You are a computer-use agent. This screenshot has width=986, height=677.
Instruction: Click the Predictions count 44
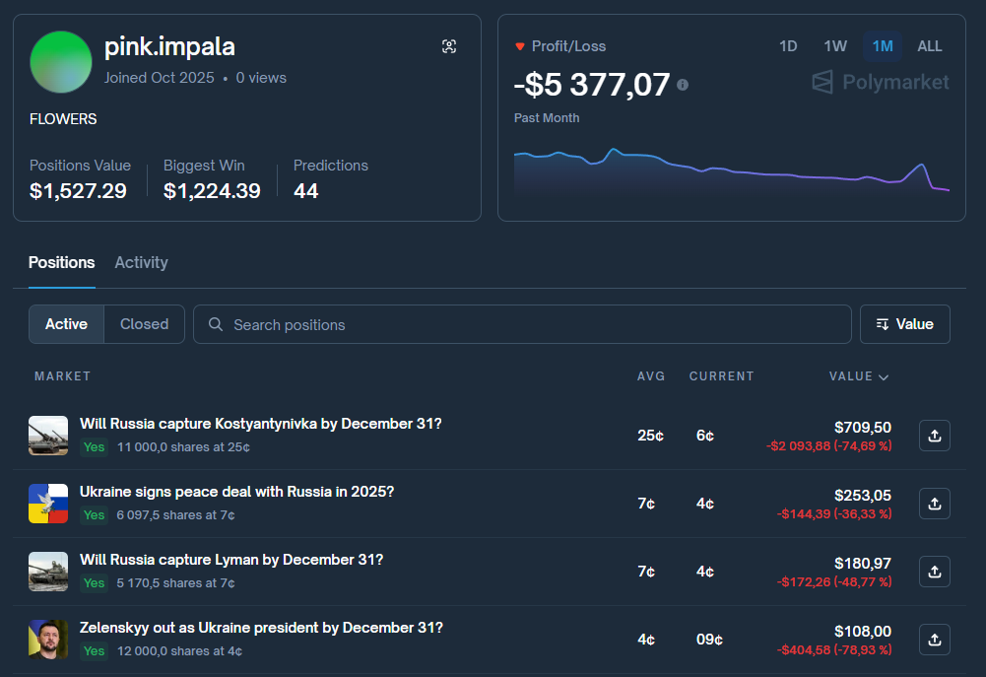tap(306, 190)
